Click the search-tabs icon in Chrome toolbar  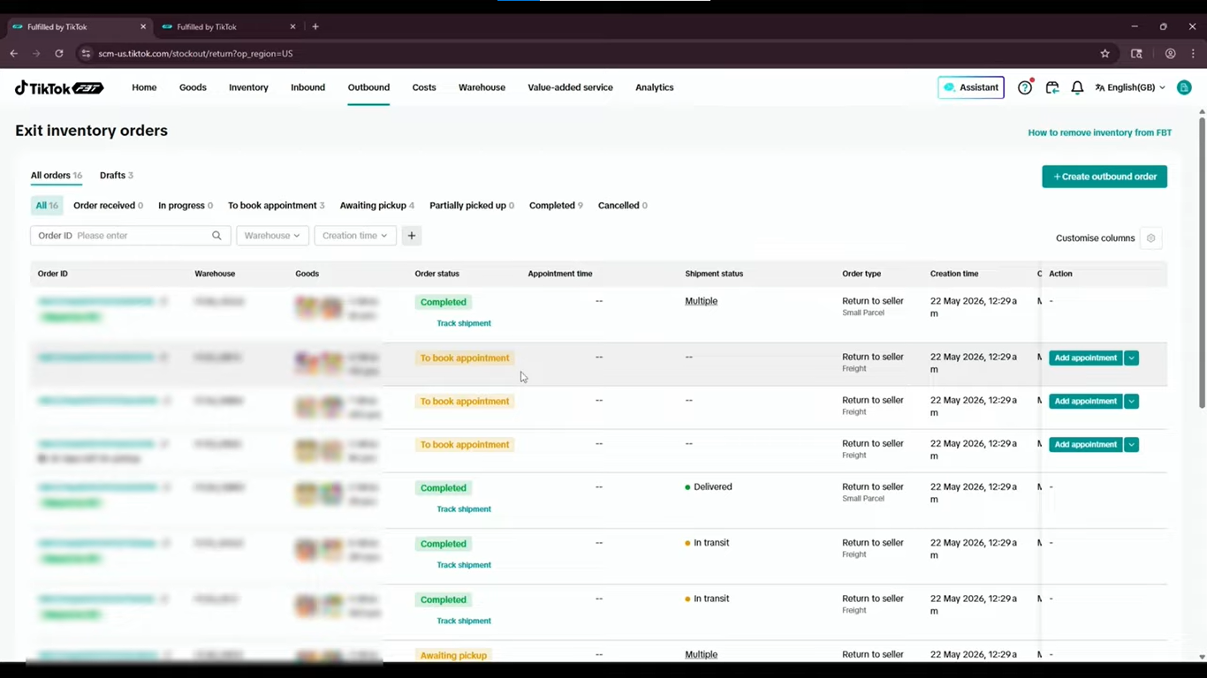point(1136,54)
